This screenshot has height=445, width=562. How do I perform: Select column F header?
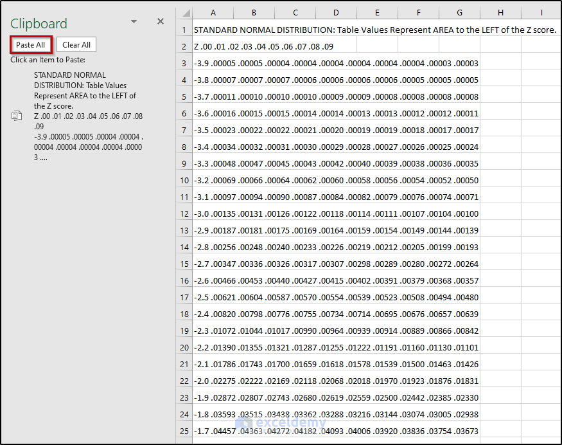[418, 13]
